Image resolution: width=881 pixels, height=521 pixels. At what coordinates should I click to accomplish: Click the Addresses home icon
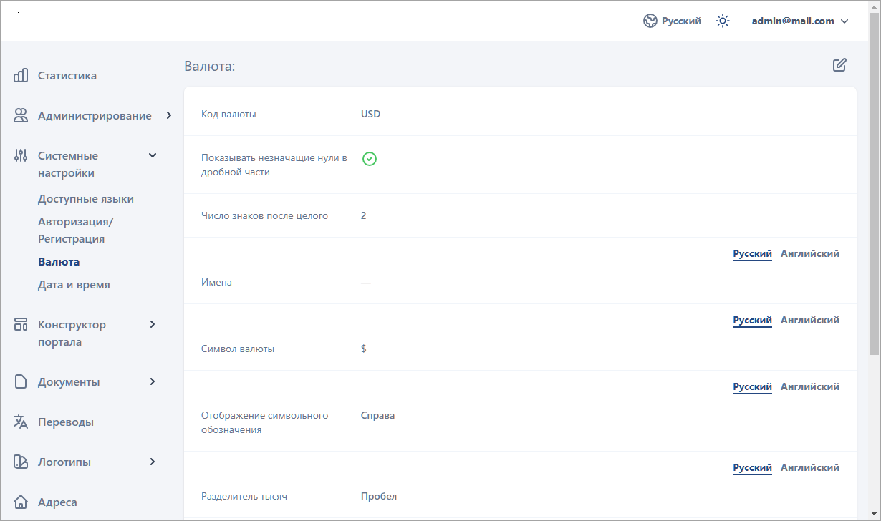(x=21, y=502)
